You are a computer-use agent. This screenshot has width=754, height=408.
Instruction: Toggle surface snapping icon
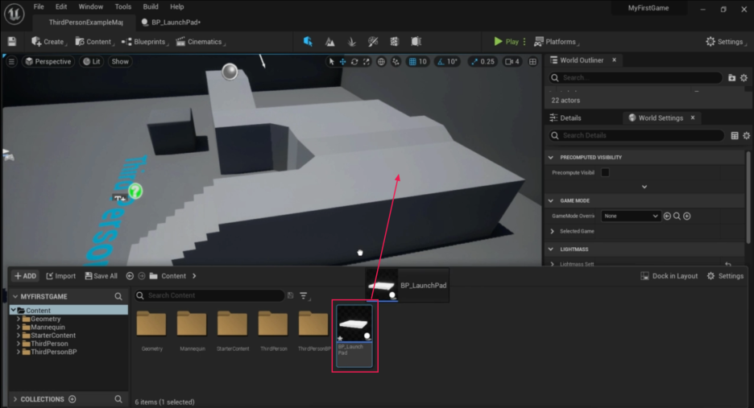[396, 61]
